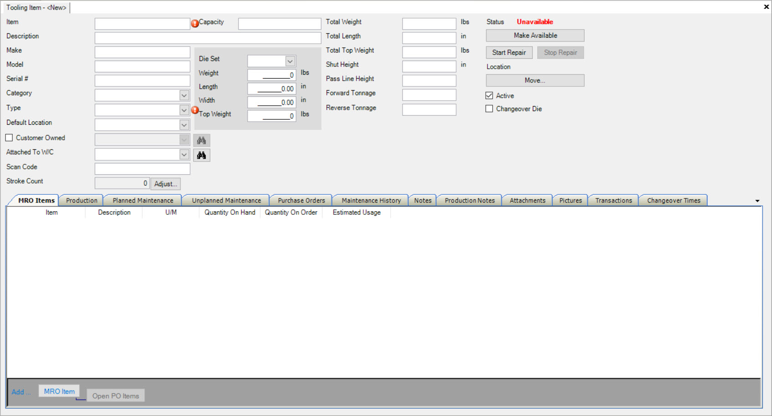This screenshot has width=772, height=416.
Task: Switch to the MRO Items tab
Action: point(36,200)
